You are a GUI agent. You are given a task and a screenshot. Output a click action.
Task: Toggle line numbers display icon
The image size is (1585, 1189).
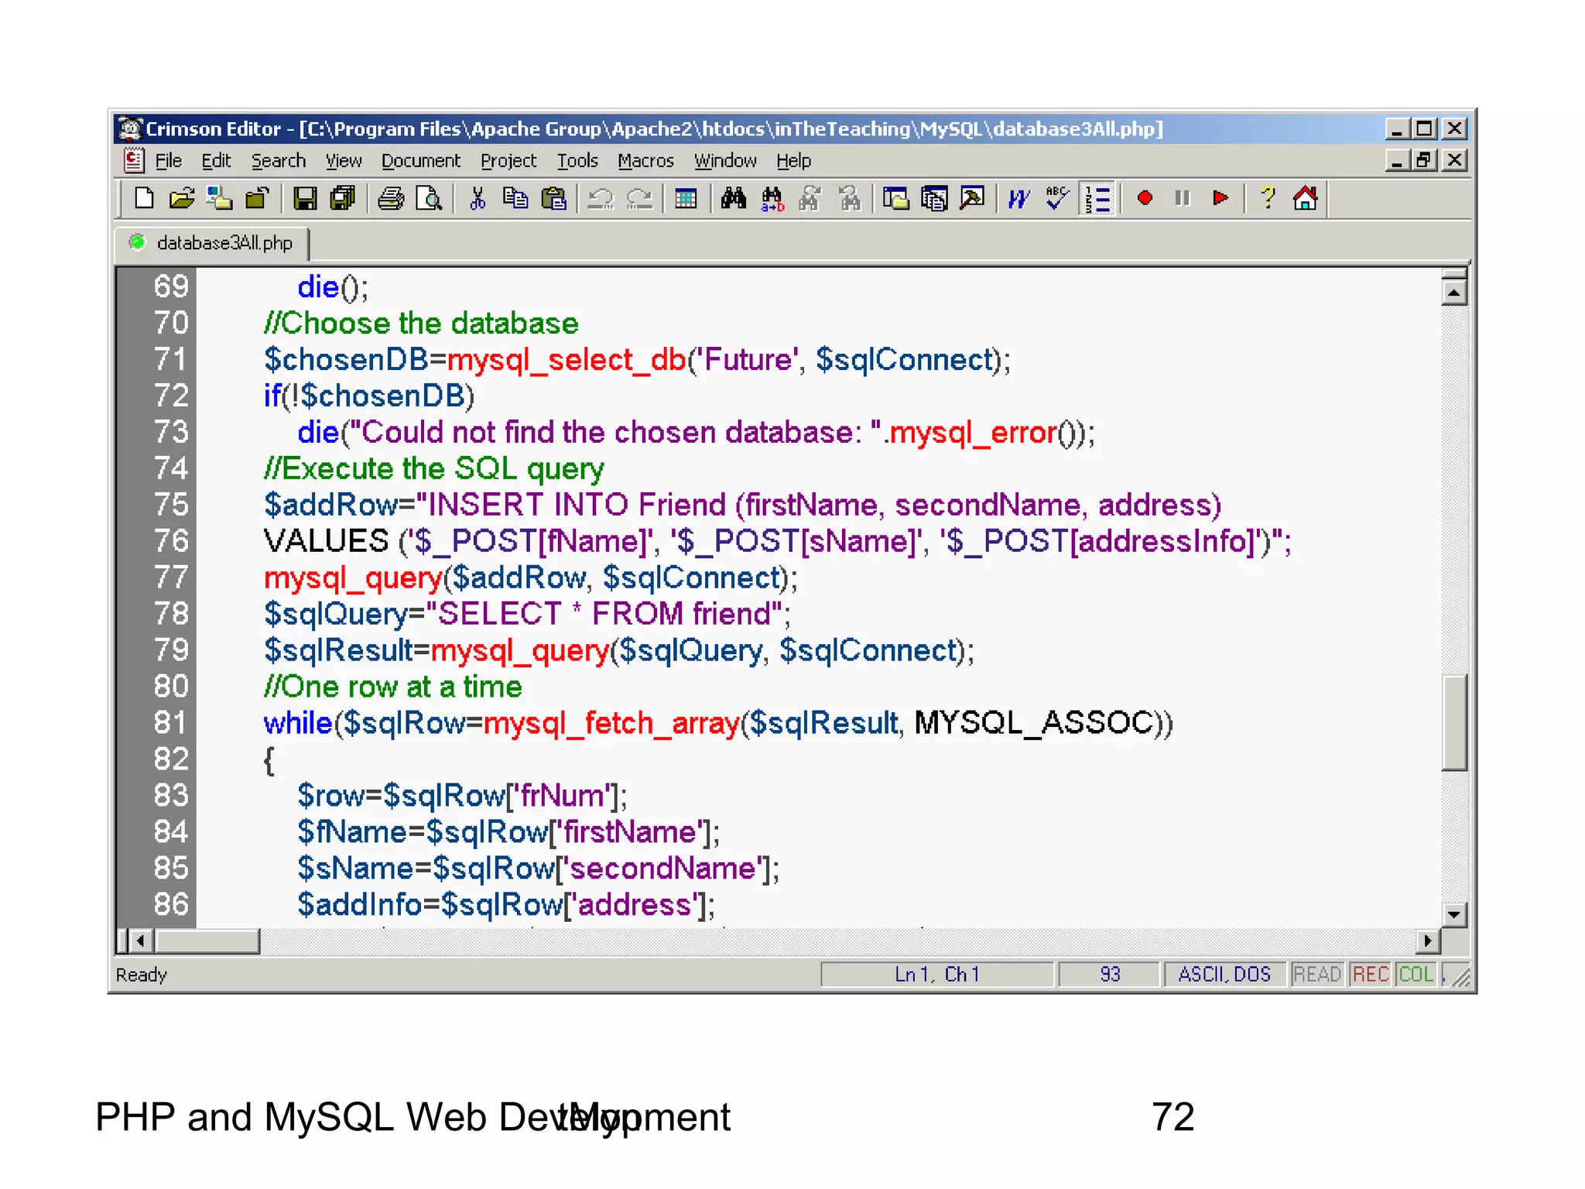pyautogui.click(x=1097, y=199)
